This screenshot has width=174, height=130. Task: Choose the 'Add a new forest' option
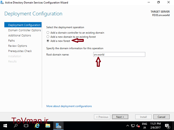[48, 41]
